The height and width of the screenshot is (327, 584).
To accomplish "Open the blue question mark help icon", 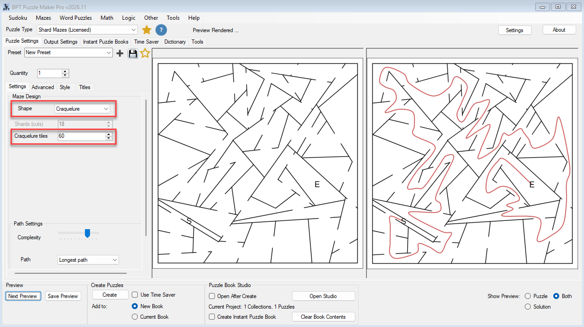I will pos(161,30).
